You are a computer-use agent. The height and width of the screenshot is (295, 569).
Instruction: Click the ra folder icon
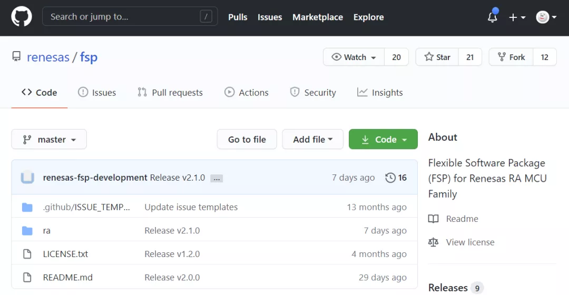point(27,231)
